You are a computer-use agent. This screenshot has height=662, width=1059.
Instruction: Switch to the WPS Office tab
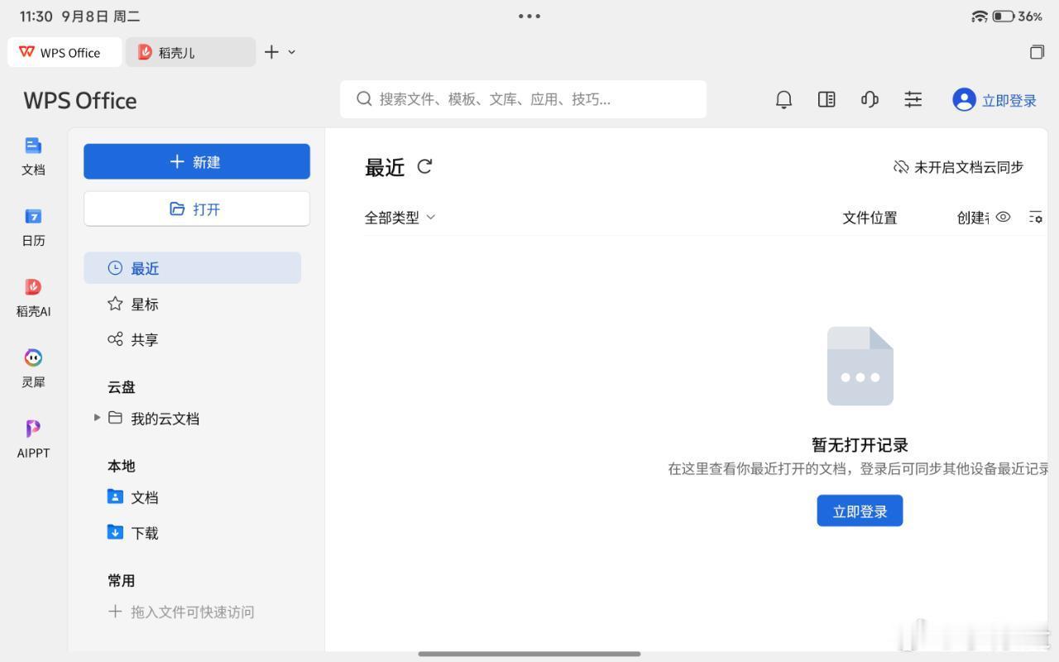65,52
